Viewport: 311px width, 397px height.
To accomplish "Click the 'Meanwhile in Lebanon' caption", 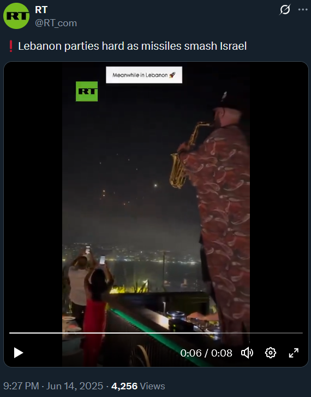I will click(144, 75).
